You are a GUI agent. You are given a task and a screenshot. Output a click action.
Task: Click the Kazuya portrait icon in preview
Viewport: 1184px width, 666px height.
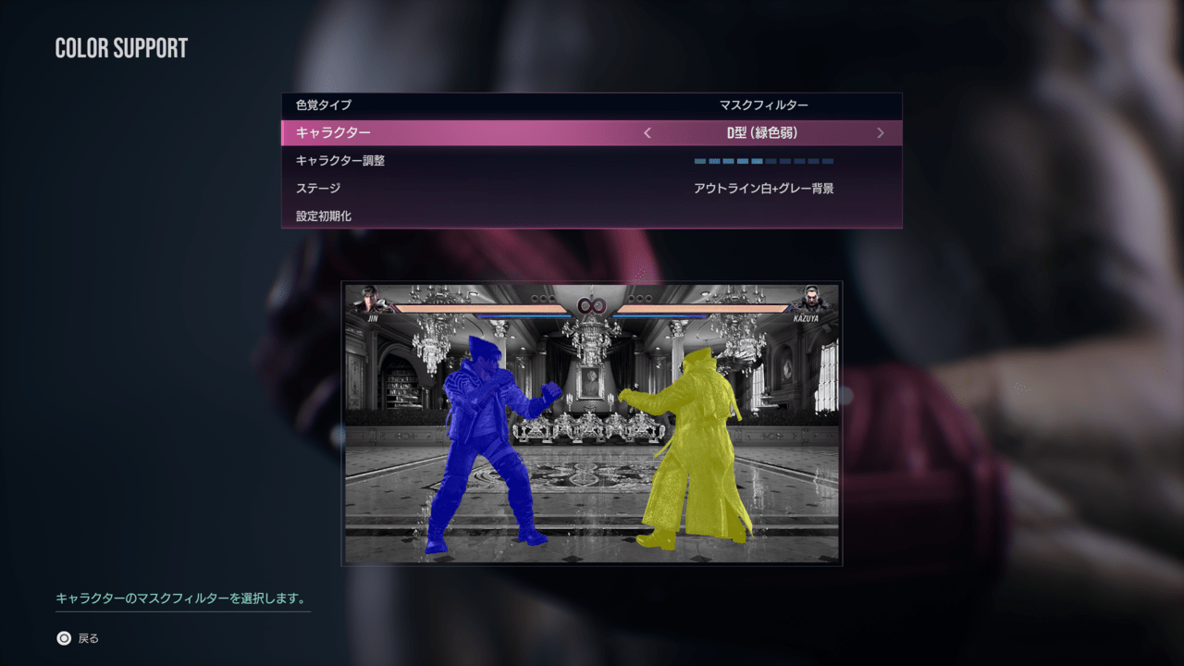click(x=811, y=301)
